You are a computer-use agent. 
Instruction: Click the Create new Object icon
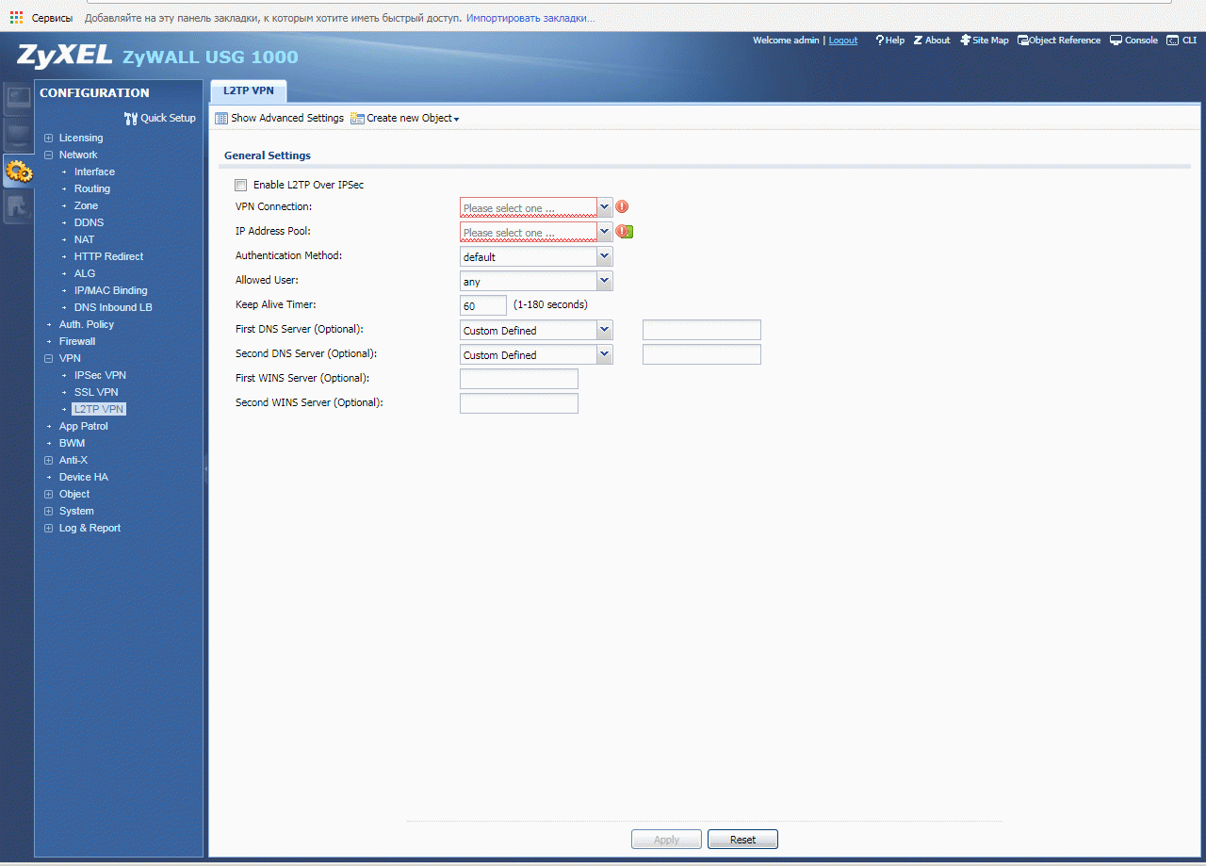click(x=357, y=118)
